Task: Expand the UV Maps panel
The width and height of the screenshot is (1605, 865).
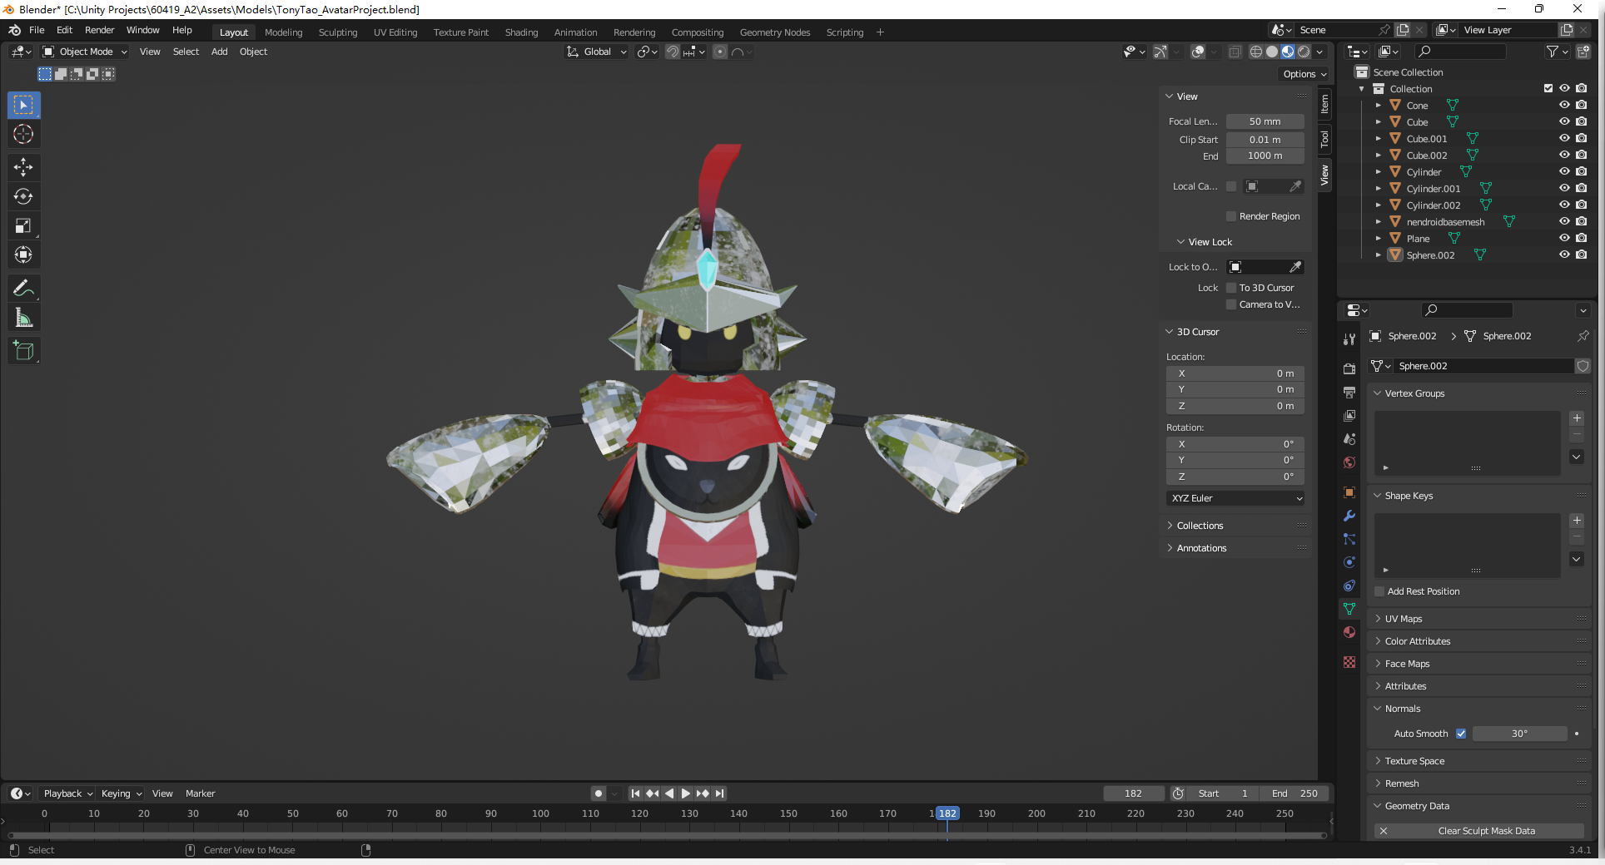Action: pos(1404,619)
